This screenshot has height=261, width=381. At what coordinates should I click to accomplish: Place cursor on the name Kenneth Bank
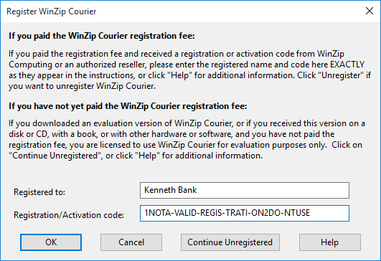click(170, 190)
